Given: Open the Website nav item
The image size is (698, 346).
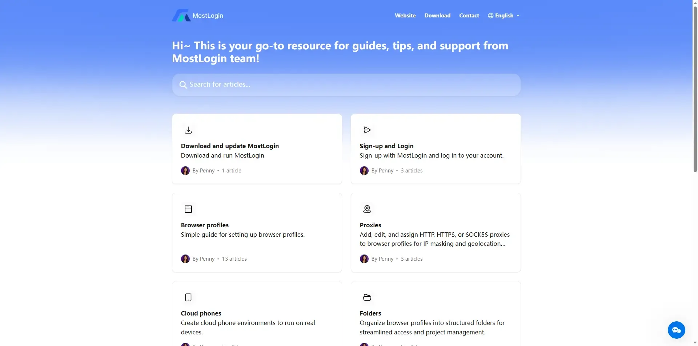Looking at the screenshot, I should pos(405,16).
